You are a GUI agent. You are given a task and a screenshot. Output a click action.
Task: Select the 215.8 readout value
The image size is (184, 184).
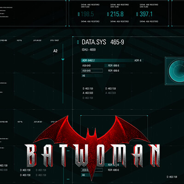tap(117, 14)
